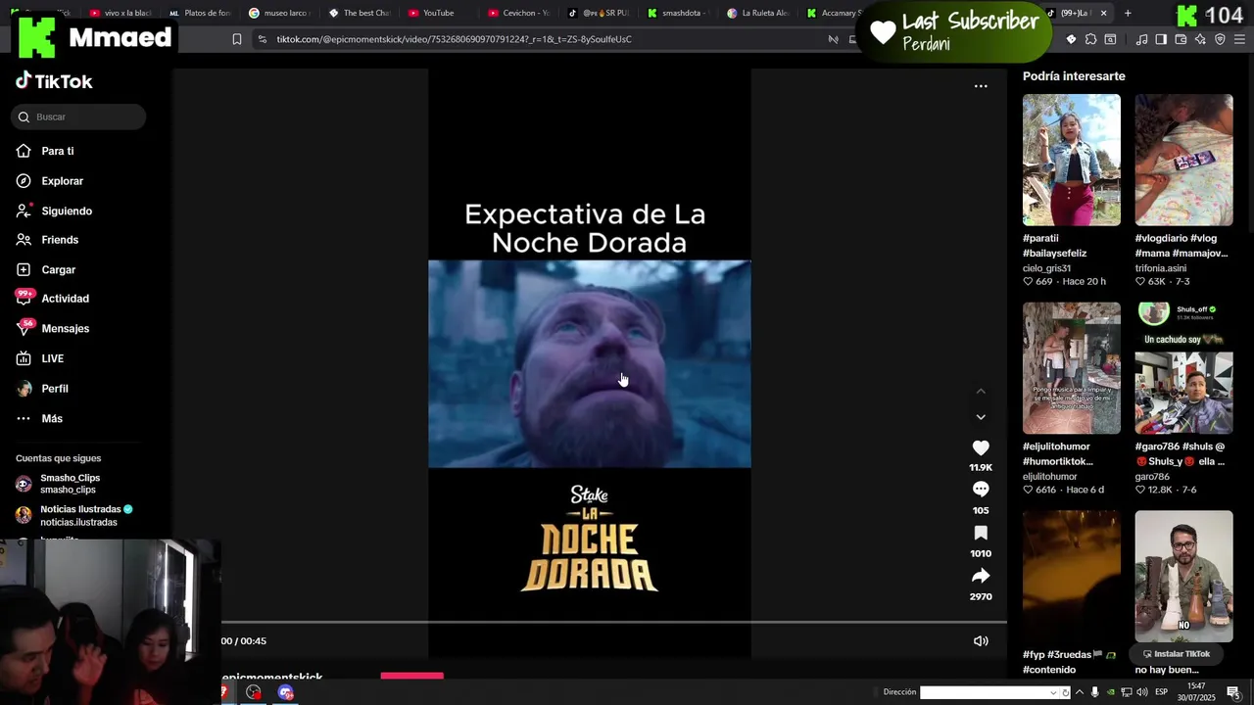Mute the video with the speaker icon
Image resolution: width=1254 pixels, height=705 pixels.
[x=981, y=641]
